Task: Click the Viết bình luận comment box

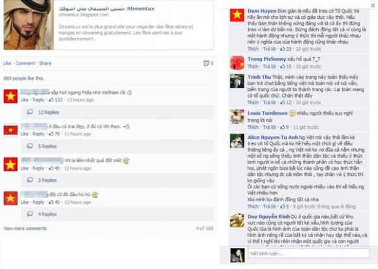Action: pos(309,253)
